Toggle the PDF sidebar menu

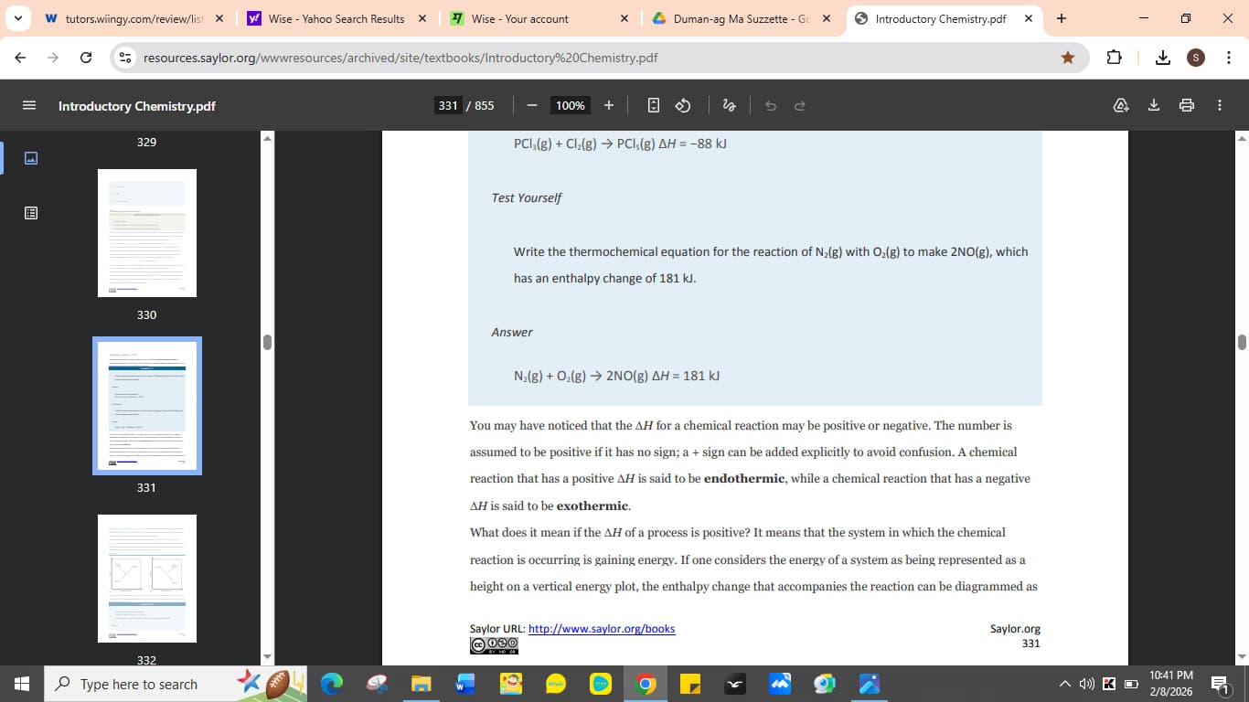pyautogui.click(x=29, y=105)
